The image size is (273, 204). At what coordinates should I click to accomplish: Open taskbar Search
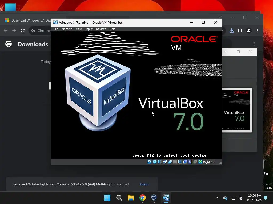119,198
